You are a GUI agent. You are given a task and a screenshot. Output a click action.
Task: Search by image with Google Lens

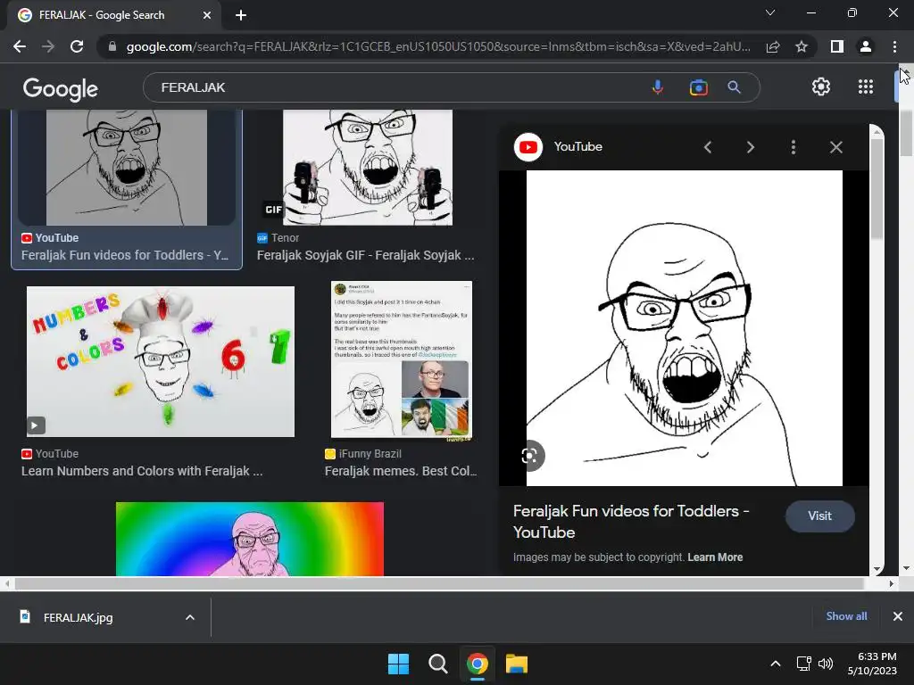[698, 87]
